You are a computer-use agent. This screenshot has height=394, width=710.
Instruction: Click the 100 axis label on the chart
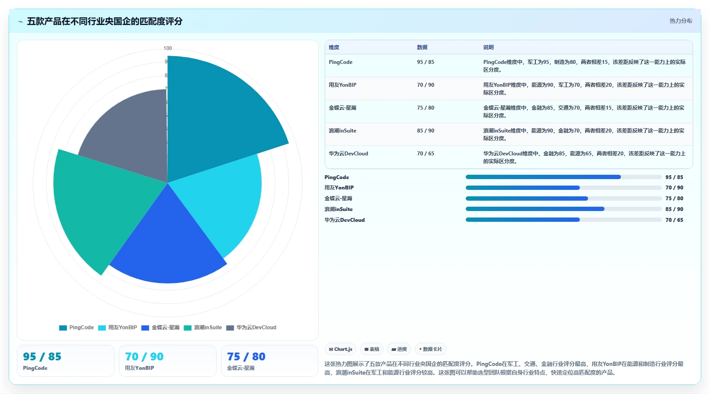click(167, 48)
